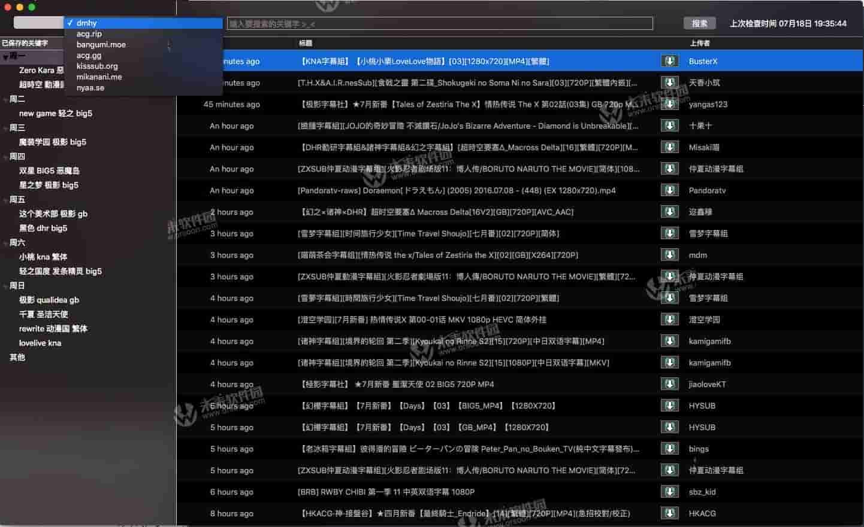Click the 上次检查时间 last-checked label
This screenshot has height=527, width=864.
(x=788, y=23)
